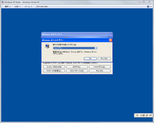Click the IME conversion mode '般' indicator
This screenshot has height=123, width=154.
[x=144, y=115]
